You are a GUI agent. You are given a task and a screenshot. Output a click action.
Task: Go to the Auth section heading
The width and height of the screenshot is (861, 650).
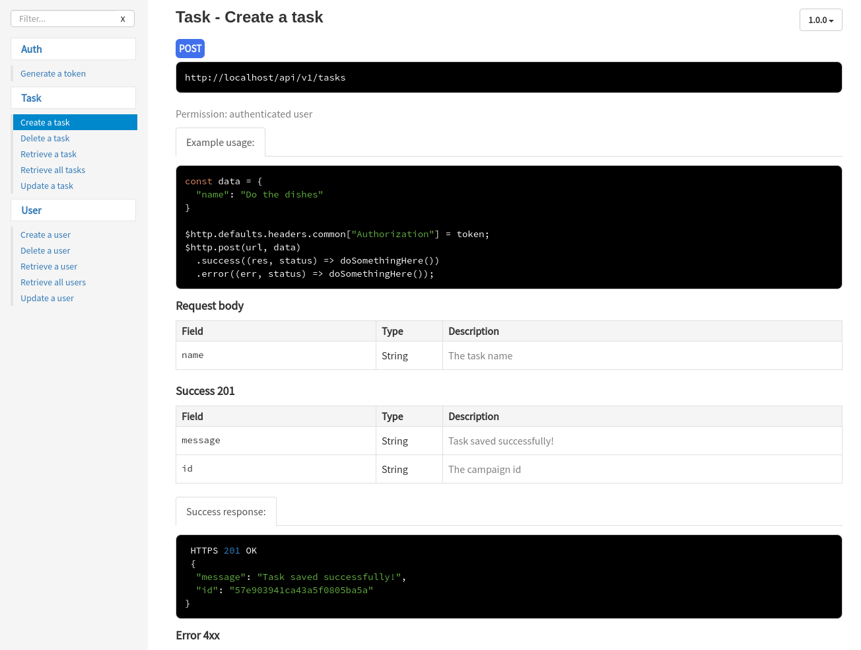click(73, 49)
